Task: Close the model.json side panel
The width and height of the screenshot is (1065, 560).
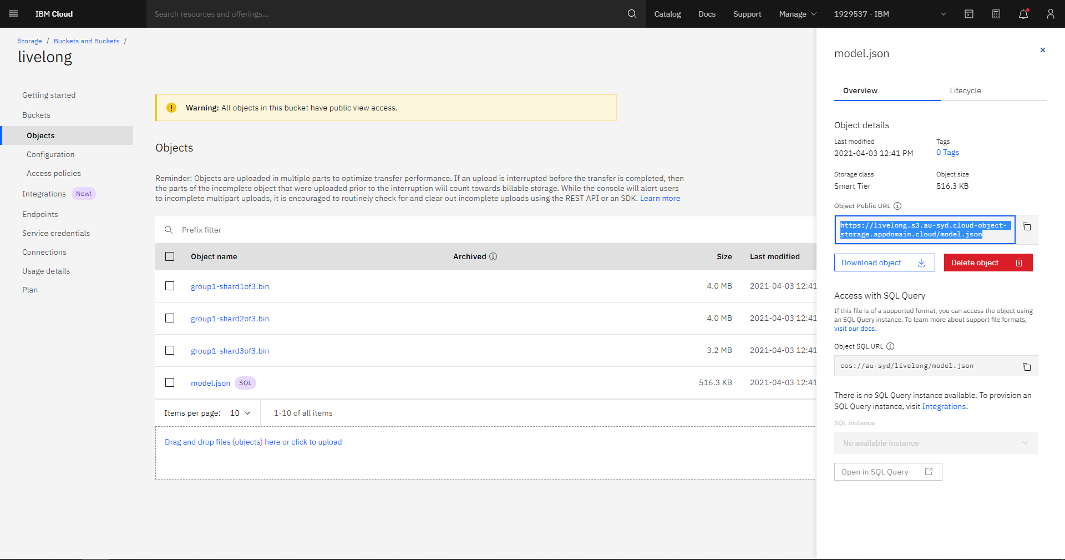Action: (x=1043, y=50)
